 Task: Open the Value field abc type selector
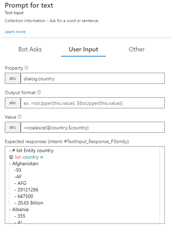coord(13,127)
